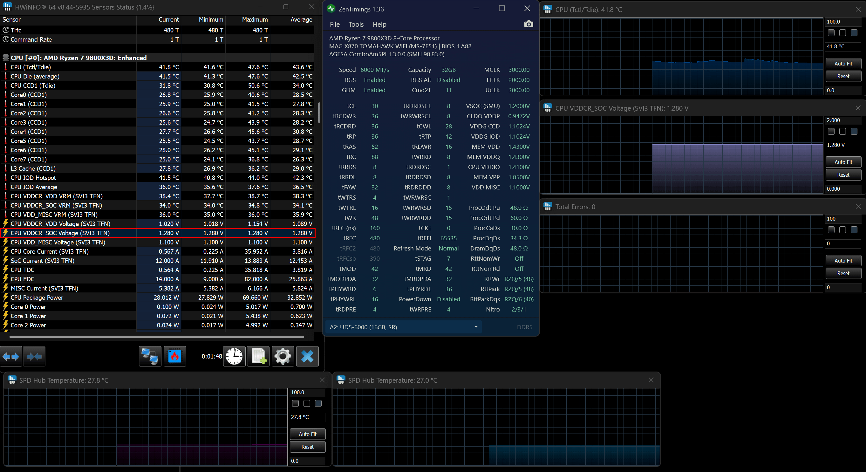
Task: Open the Tools menu in ZenTimings
Action: click(356, 24)
